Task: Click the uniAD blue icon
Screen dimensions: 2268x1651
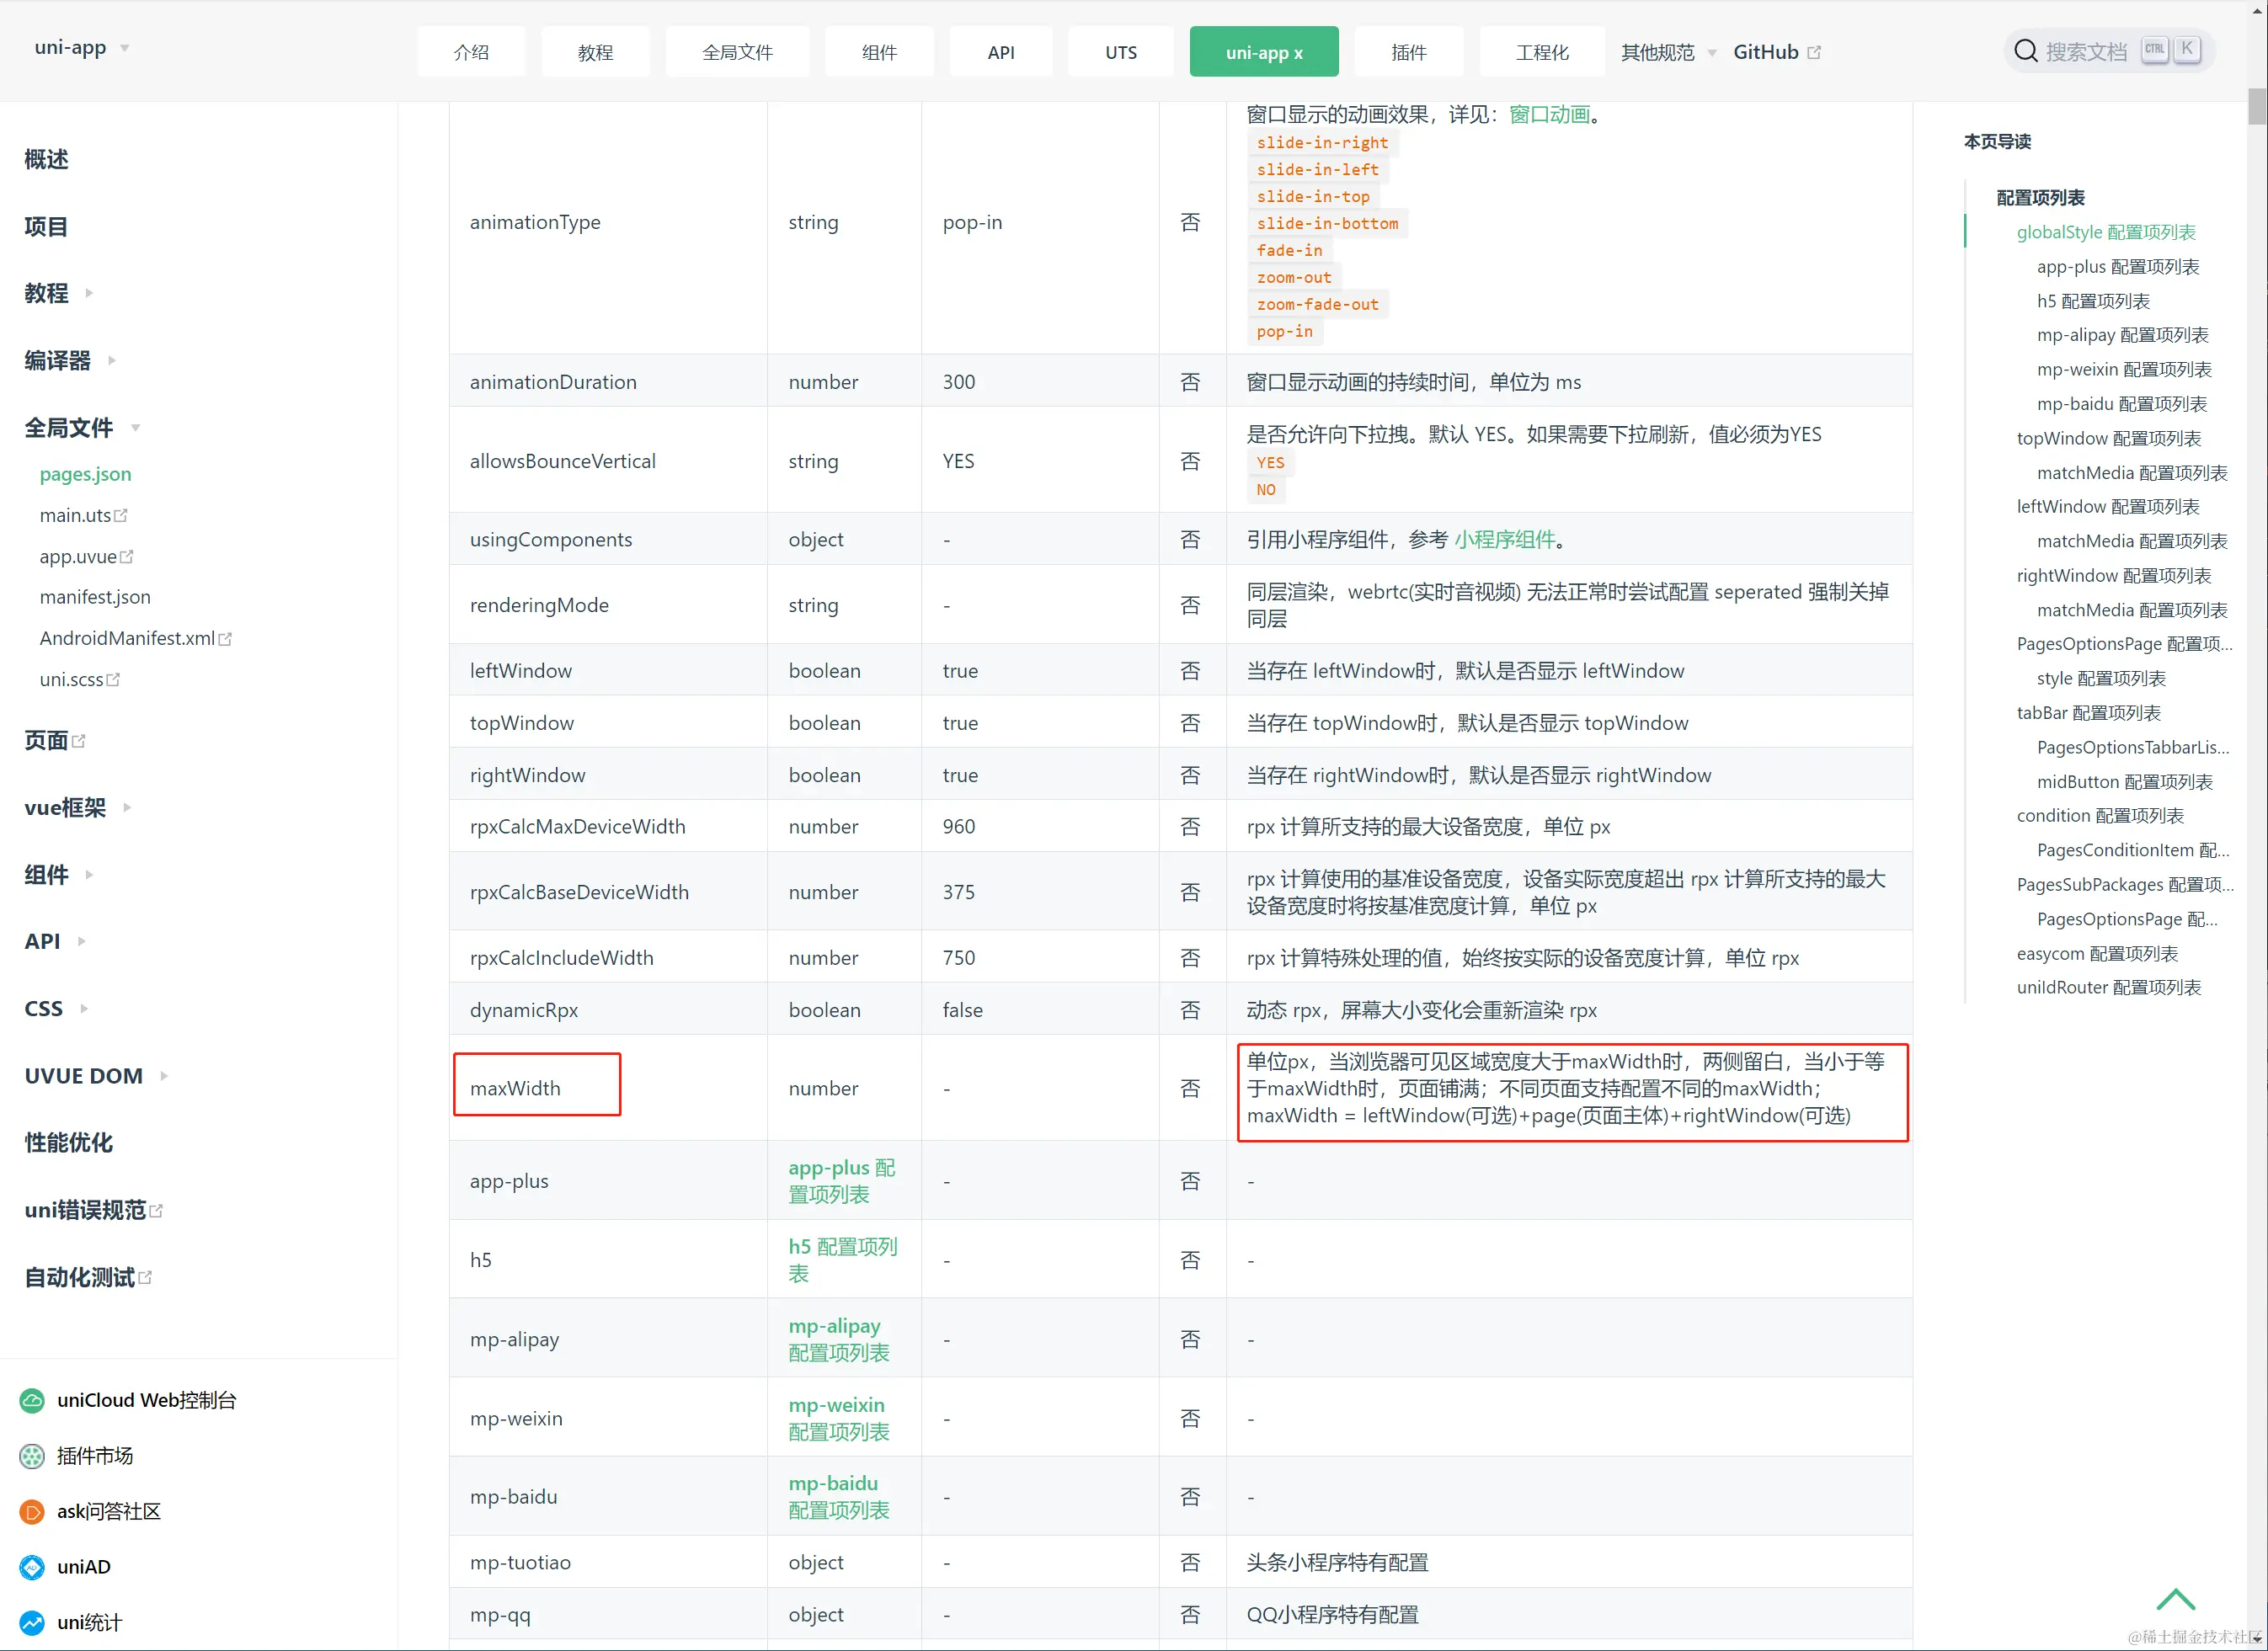Action: tap(32, 1567)
